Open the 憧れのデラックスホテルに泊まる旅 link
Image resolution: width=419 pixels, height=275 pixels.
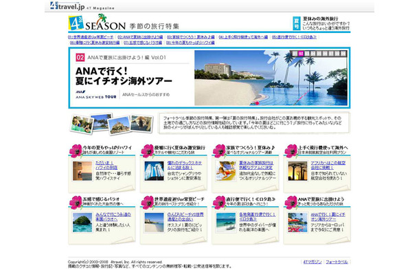[184, 165]
